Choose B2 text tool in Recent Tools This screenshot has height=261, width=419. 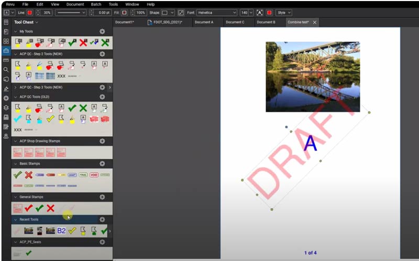click(x=61, y=231)
